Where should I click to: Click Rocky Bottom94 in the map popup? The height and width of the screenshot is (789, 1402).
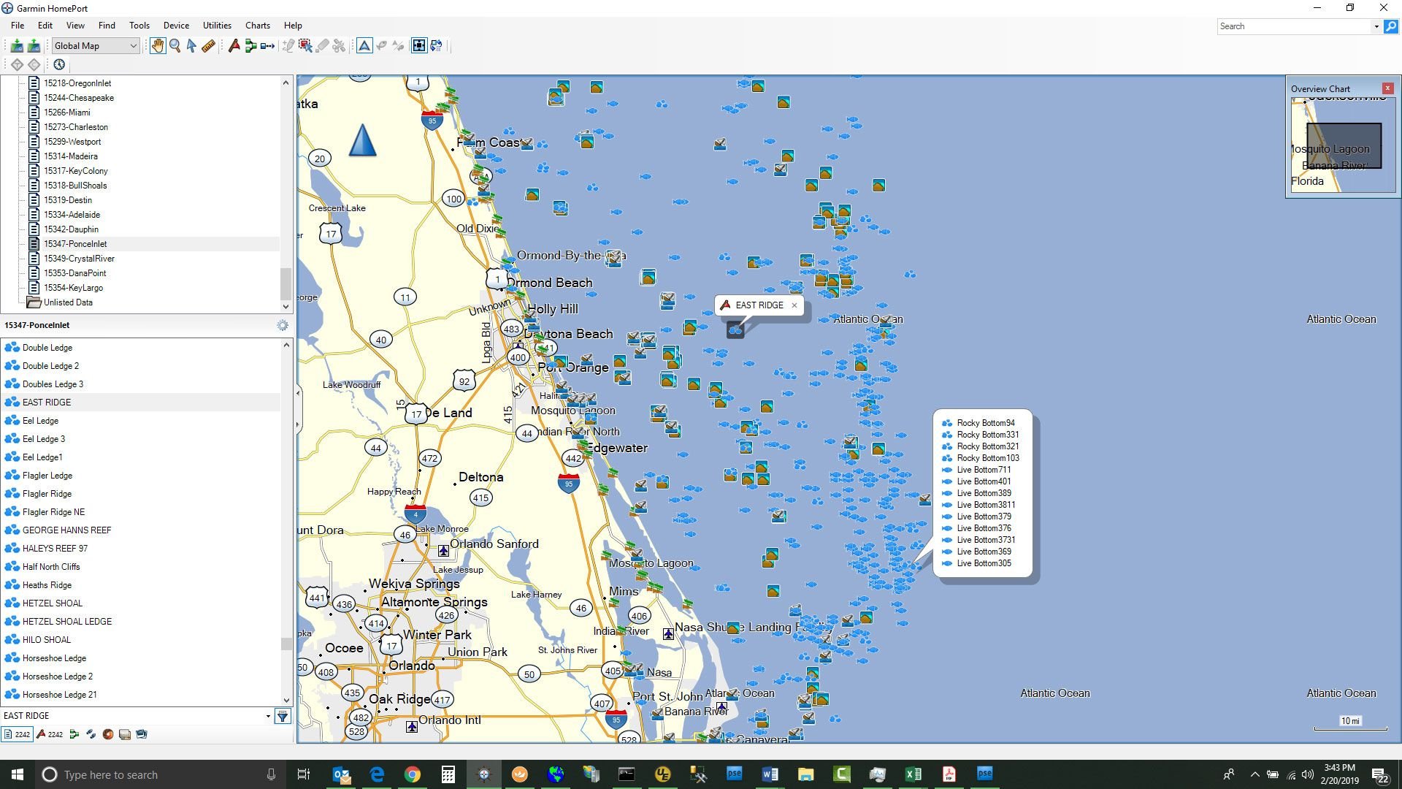985,423
